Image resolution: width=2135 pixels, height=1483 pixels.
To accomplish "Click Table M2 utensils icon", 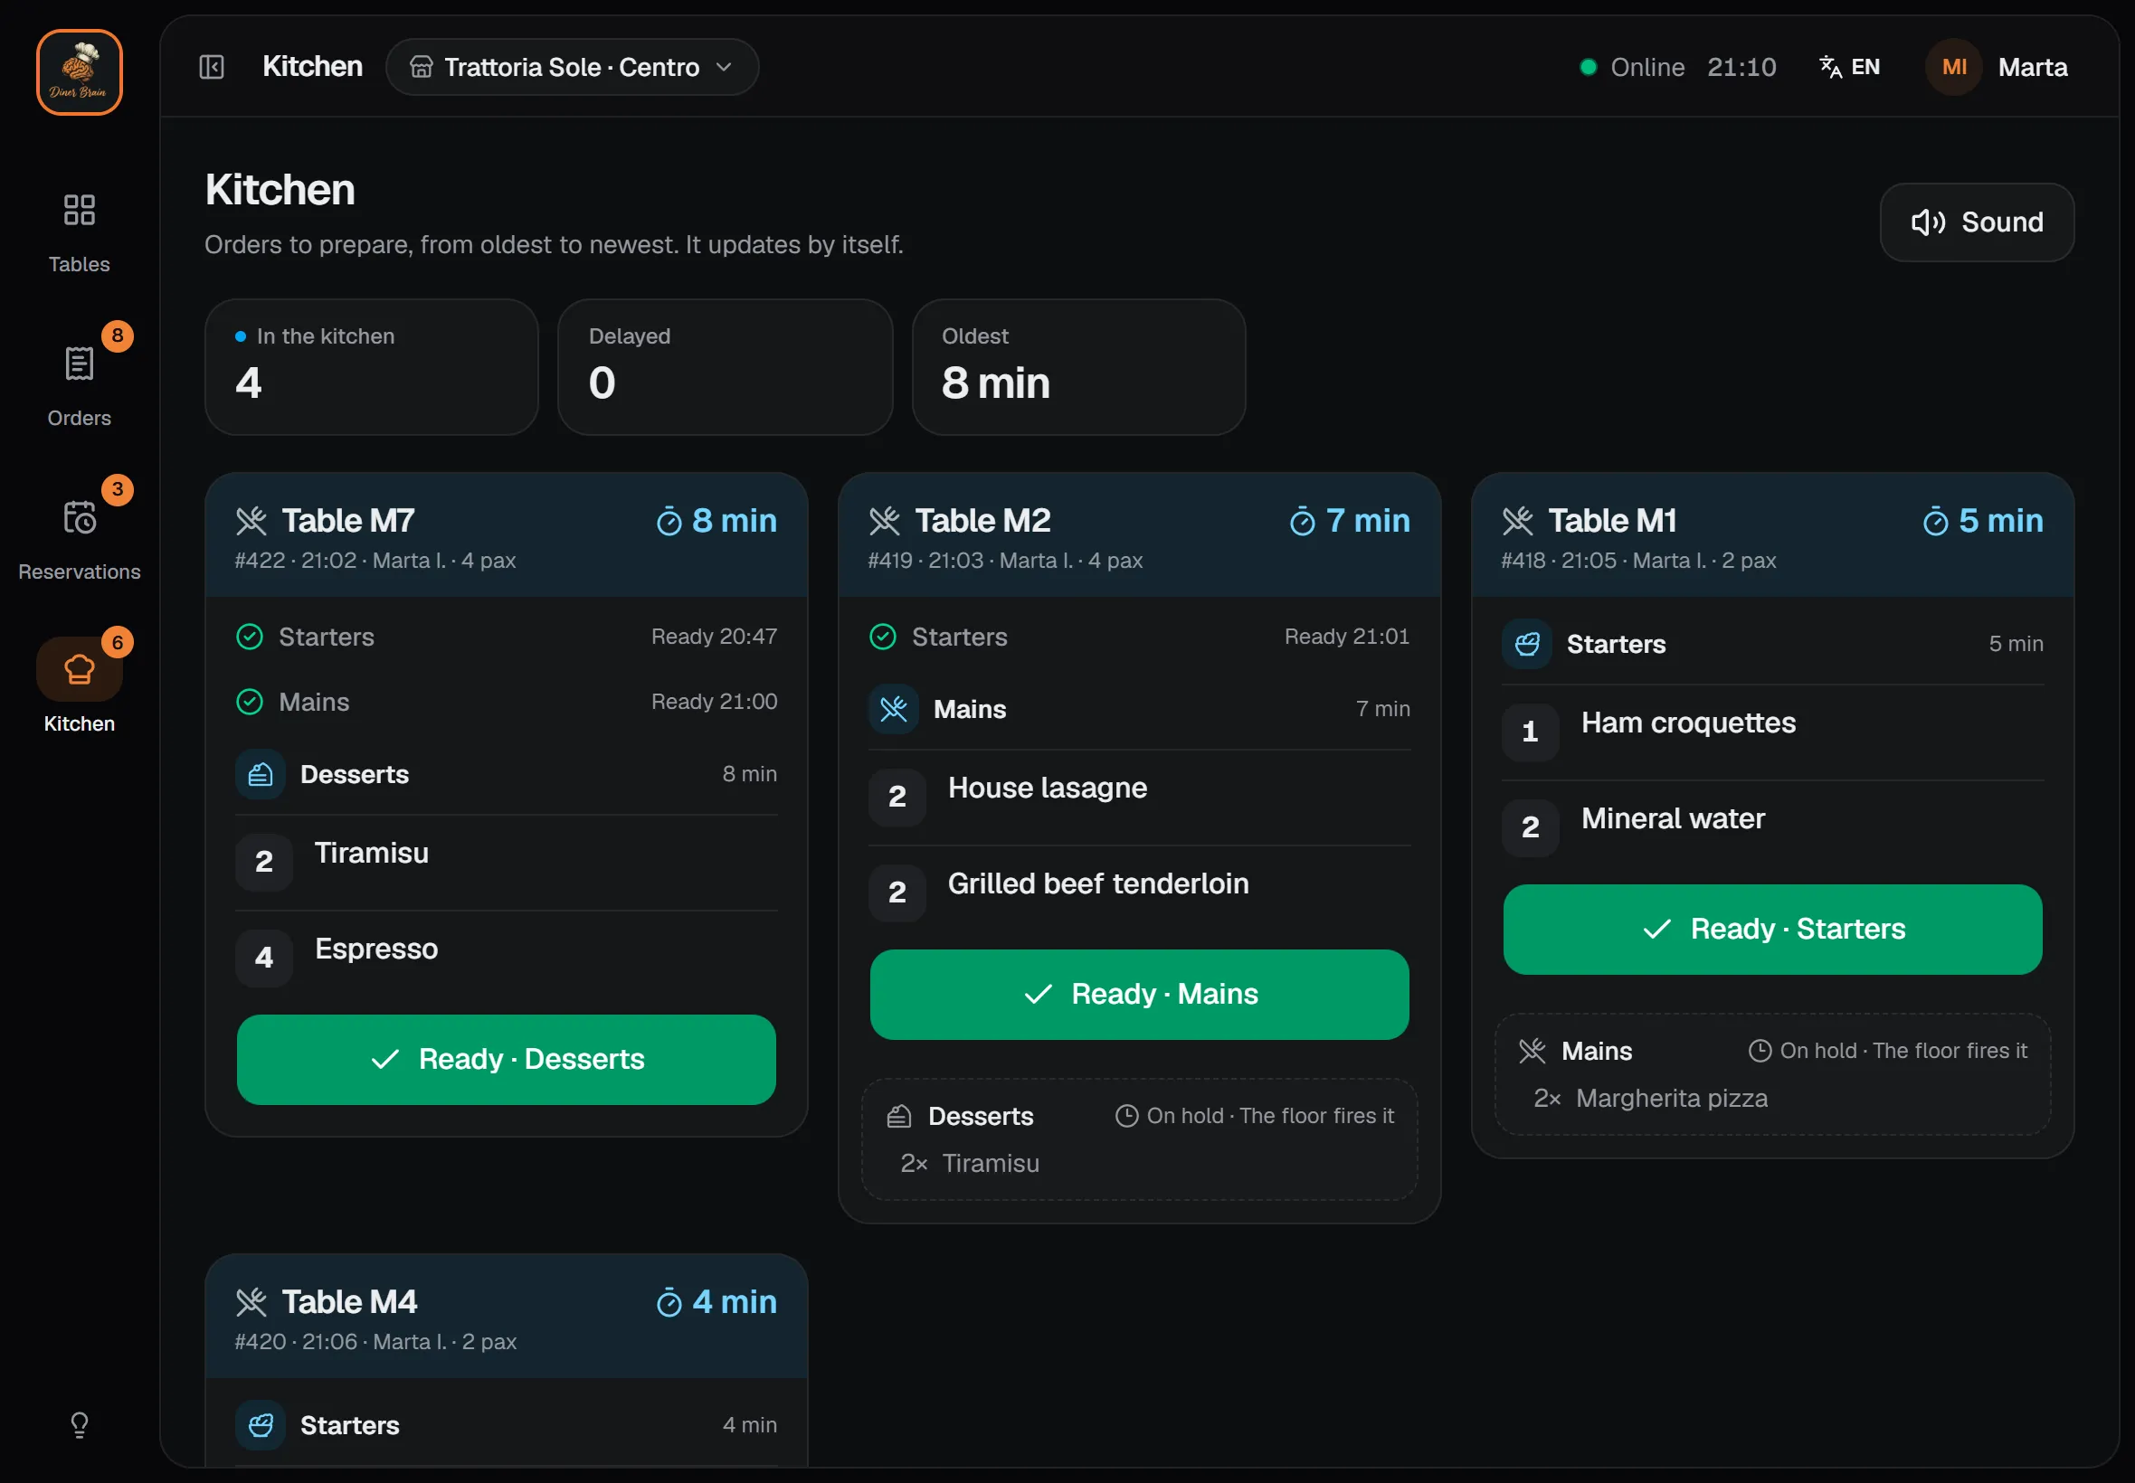I will coord(884,521).
